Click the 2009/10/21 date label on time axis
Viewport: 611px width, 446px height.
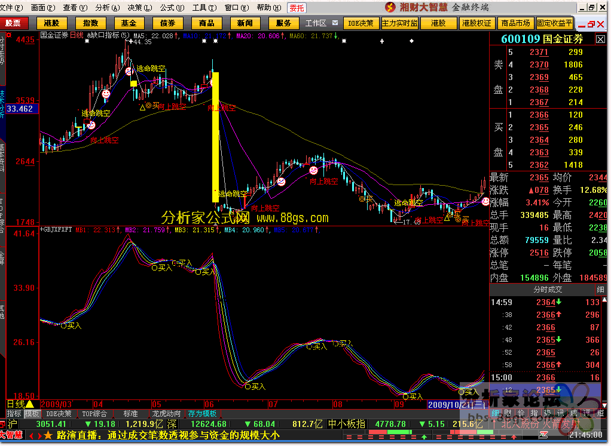coord(456,405)
